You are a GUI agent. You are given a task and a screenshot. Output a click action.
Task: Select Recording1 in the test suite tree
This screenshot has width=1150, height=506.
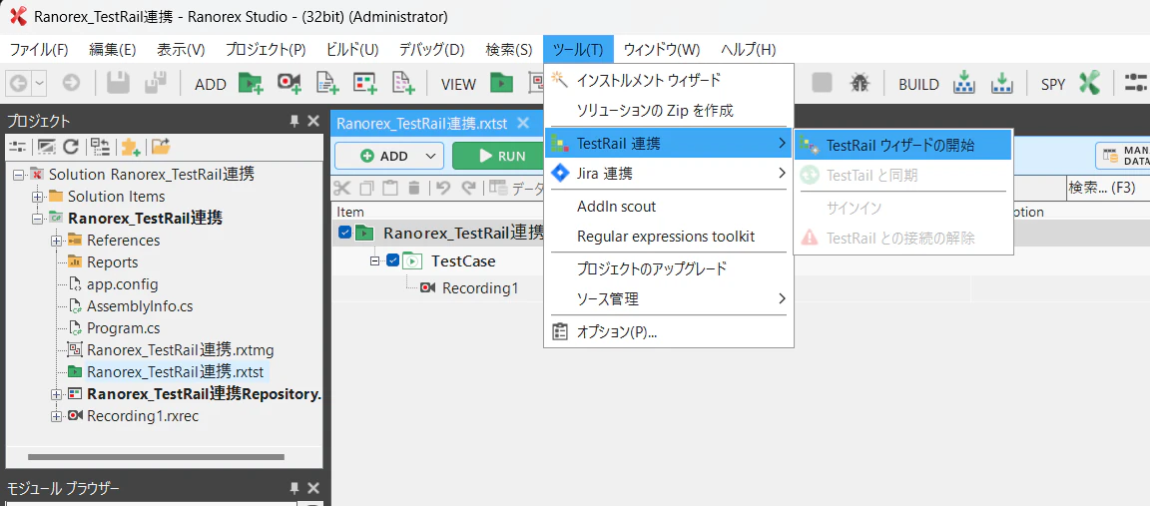pyautogui.click(x=479, y=288)
